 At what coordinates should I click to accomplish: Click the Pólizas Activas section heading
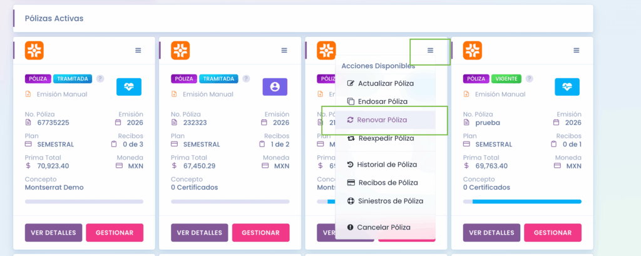click(54, 19)
